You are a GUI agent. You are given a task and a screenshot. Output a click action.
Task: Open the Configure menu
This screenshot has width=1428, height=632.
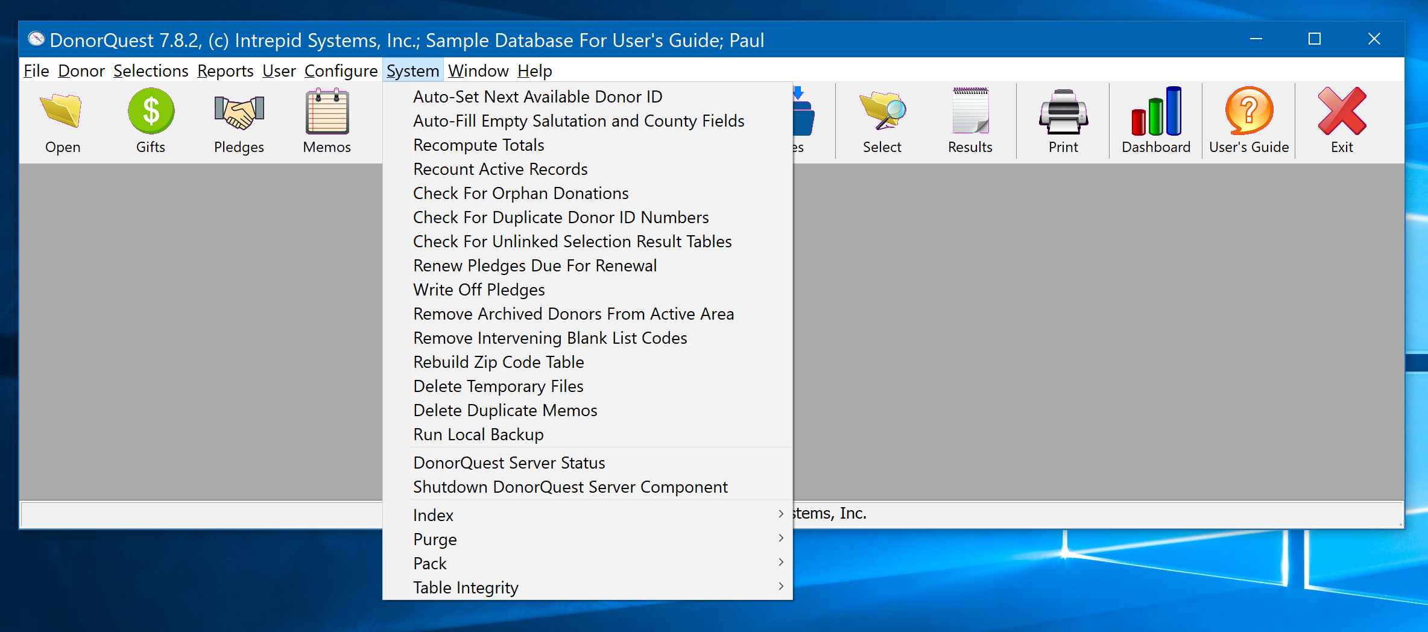coord(341,71)
